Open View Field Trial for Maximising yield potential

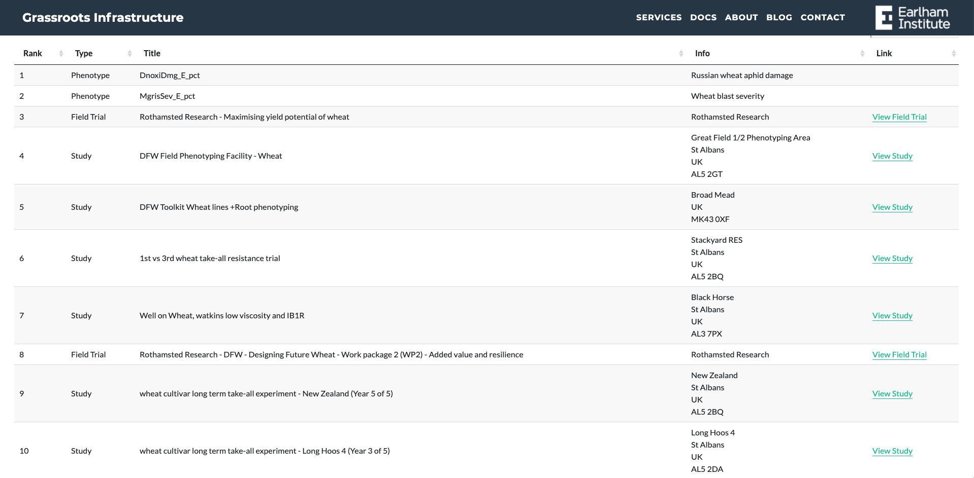tap(899, 117)
